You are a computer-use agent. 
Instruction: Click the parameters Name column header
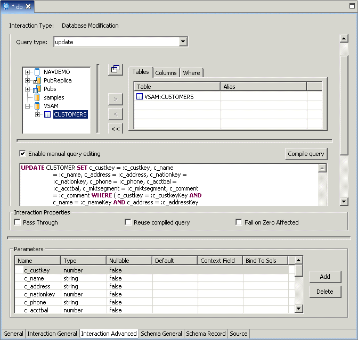38,261
